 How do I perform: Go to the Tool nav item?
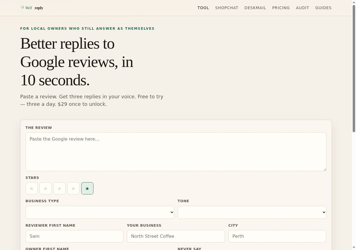tap(203, 8)
